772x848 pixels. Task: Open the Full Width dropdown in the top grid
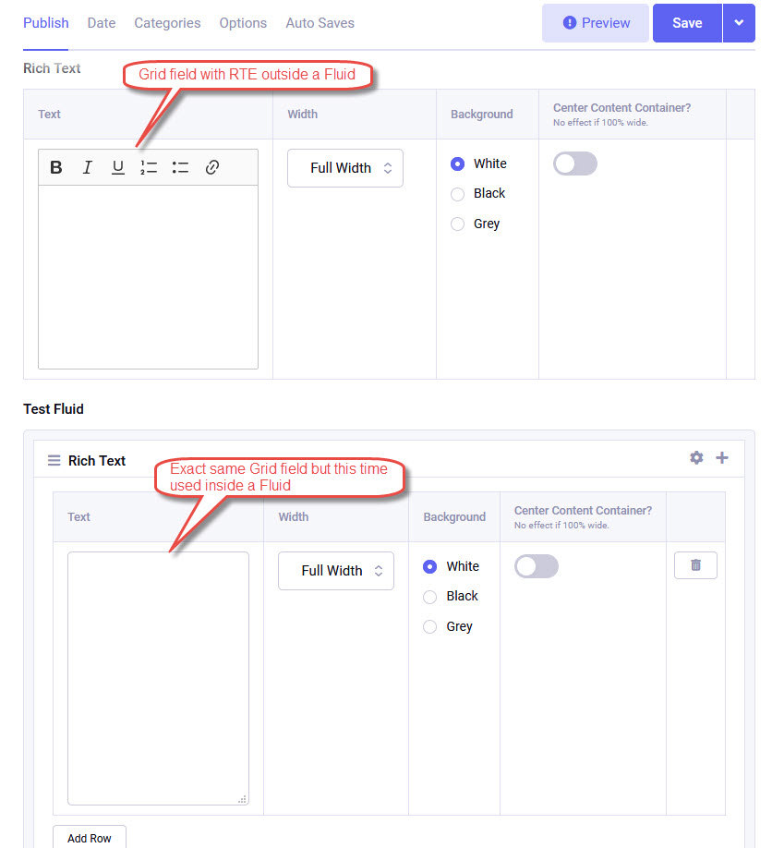pos(344,168)
